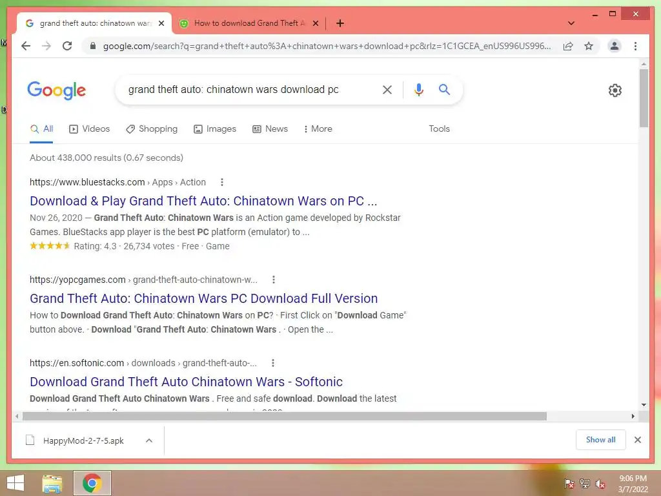This screenshot has width=661, height=496.
Task: Click the vertical scrollbar thumb
Action: [x=644, y=98]
